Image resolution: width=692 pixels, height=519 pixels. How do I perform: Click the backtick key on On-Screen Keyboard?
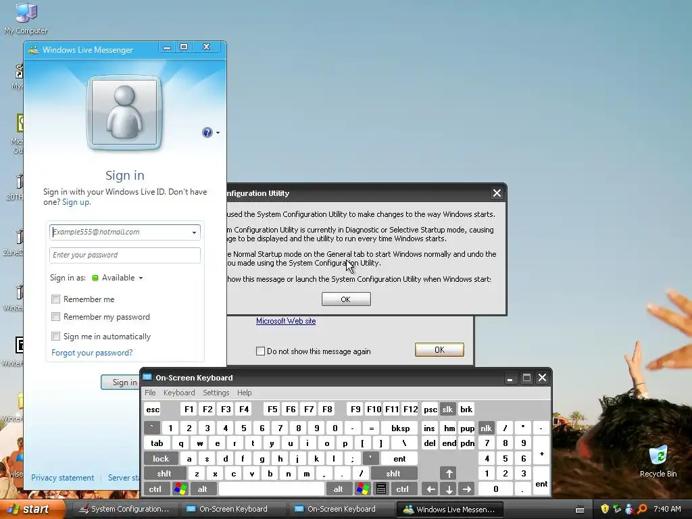coord(152,428)
